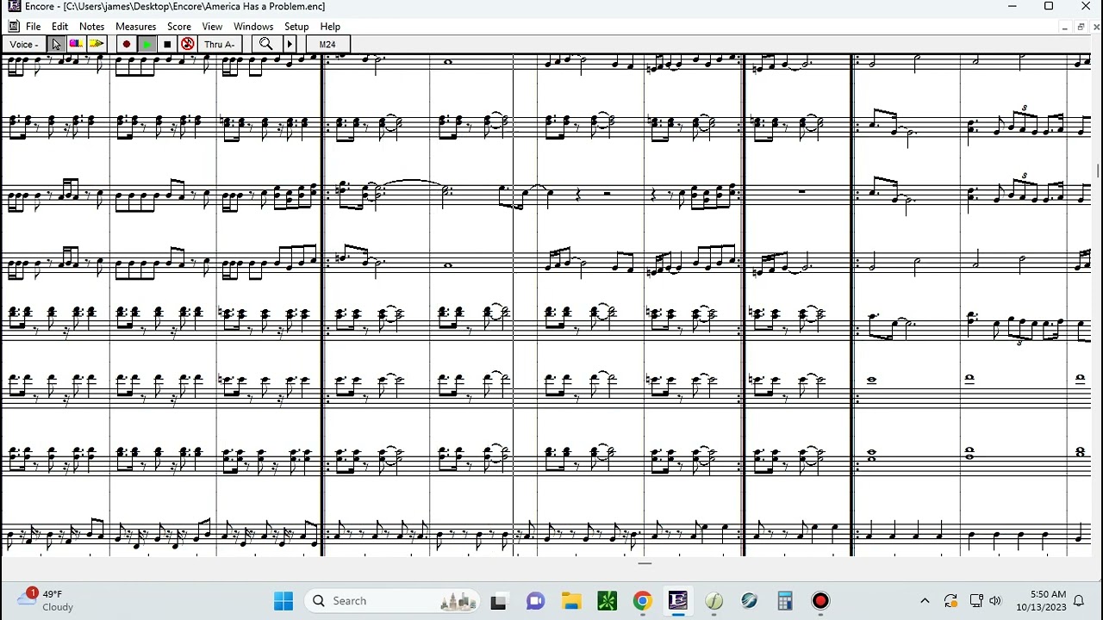Select the eraser tool in toolbar
Screen dimensions: 1103x620
tap(76, 44)
